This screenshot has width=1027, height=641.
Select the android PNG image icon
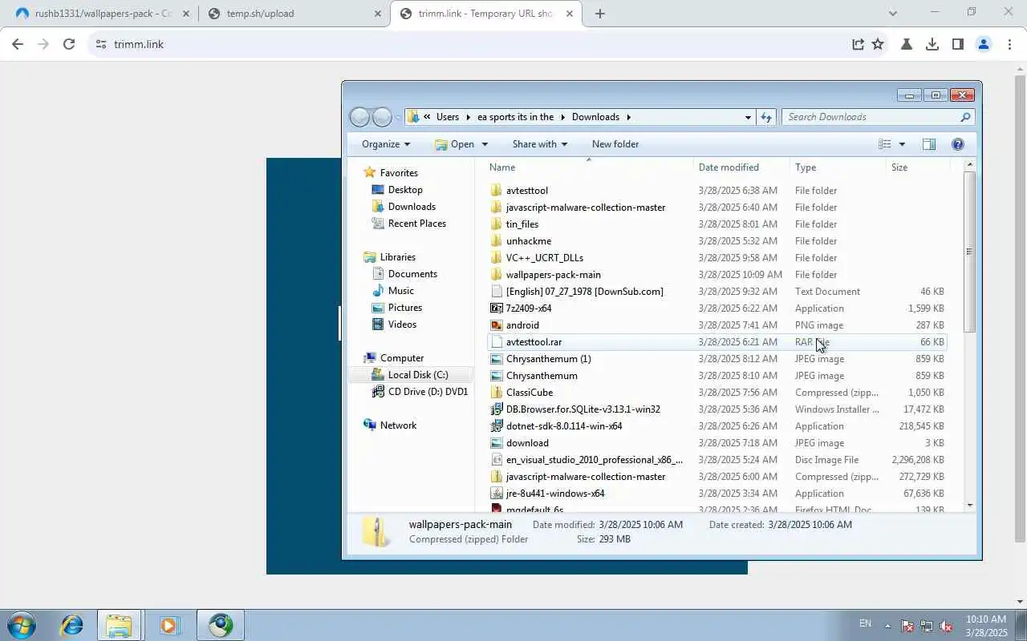(x=497, y=325)
